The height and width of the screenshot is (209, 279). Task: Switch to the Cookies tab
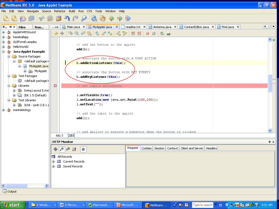point(146,148)
